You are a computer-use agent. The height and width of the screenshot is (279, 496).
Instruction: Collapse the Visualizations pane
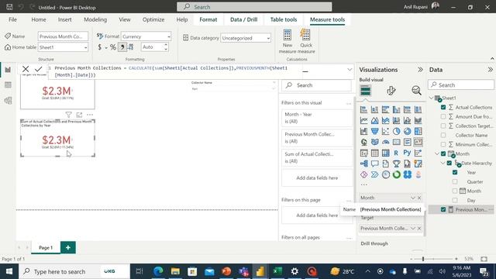[x=420, y=70]
